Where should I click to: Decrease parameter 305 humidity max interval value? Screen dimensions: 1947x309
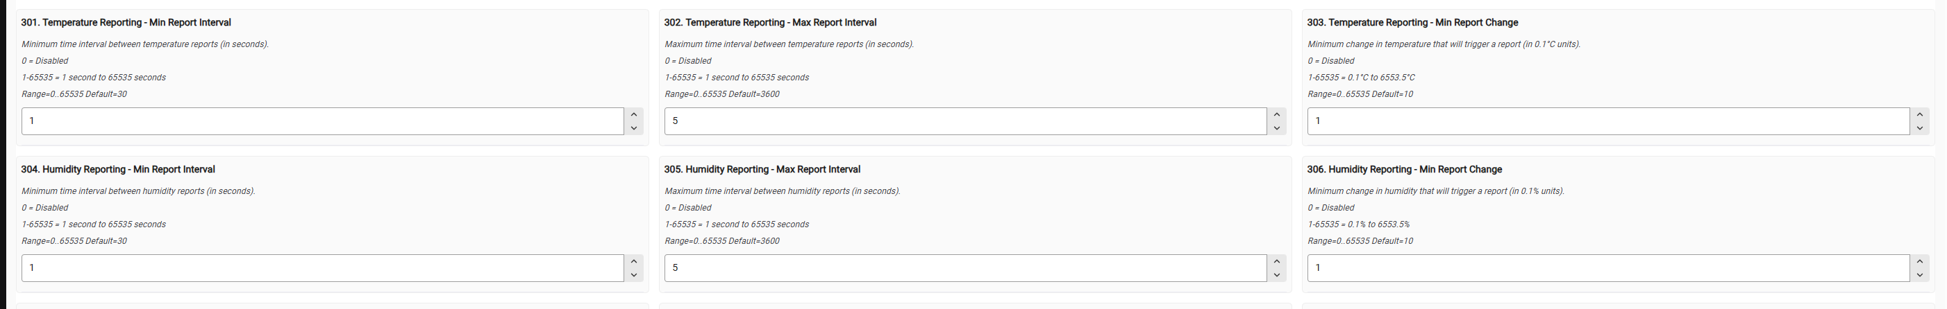pyautogui.click(x=1276, y=275)
